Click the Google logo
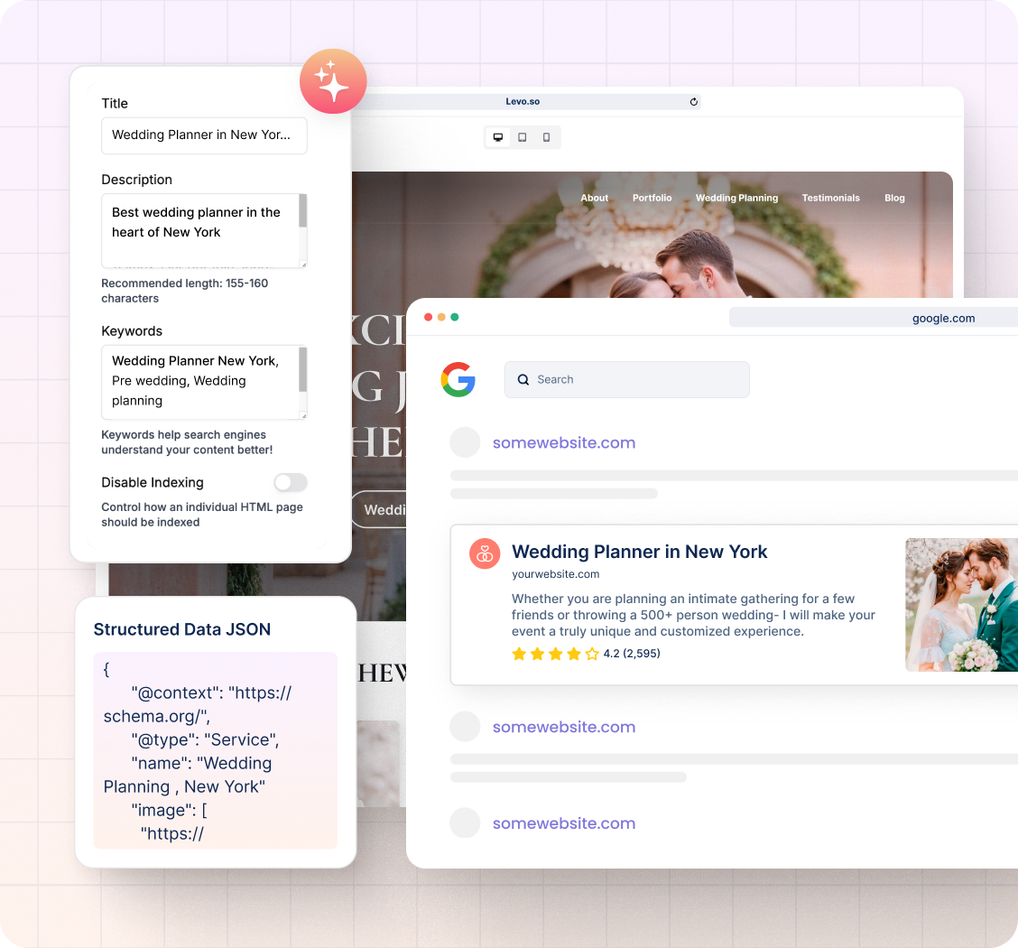This screenshot has width=1018, height=948. pyautogui.click(x=458, y=379)
